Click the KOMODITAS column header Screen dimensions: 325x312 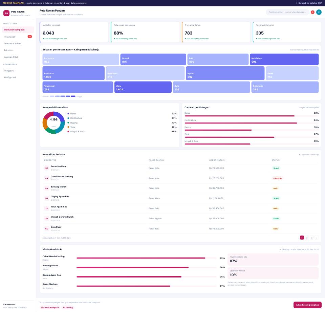click(x=50, y=160)
